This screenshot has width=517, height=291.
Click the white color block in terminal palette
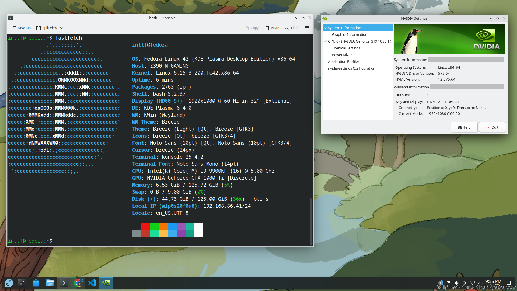(199, 230)
